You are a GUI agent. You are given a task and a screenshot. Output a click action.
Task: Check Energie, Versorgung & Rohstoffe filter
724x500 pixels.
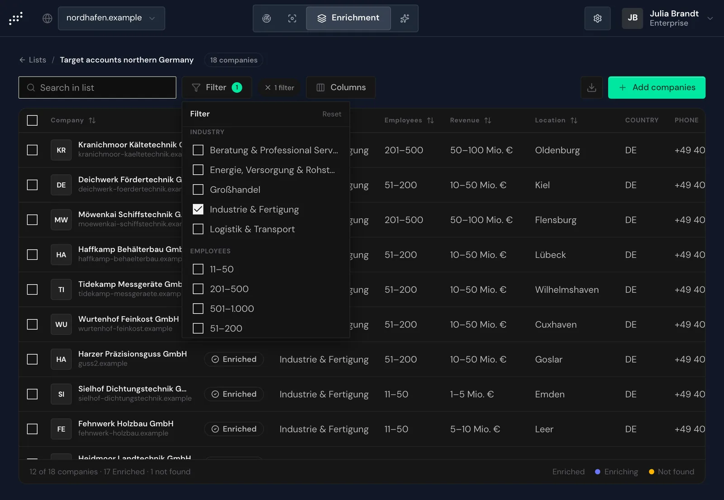198,170
